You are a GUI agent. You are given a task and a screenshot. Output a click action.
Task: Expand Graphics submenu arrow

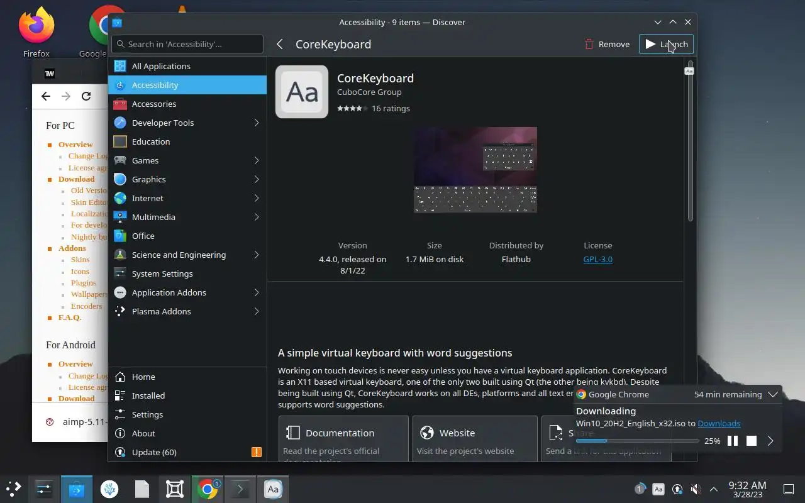[x=257, y=179]
